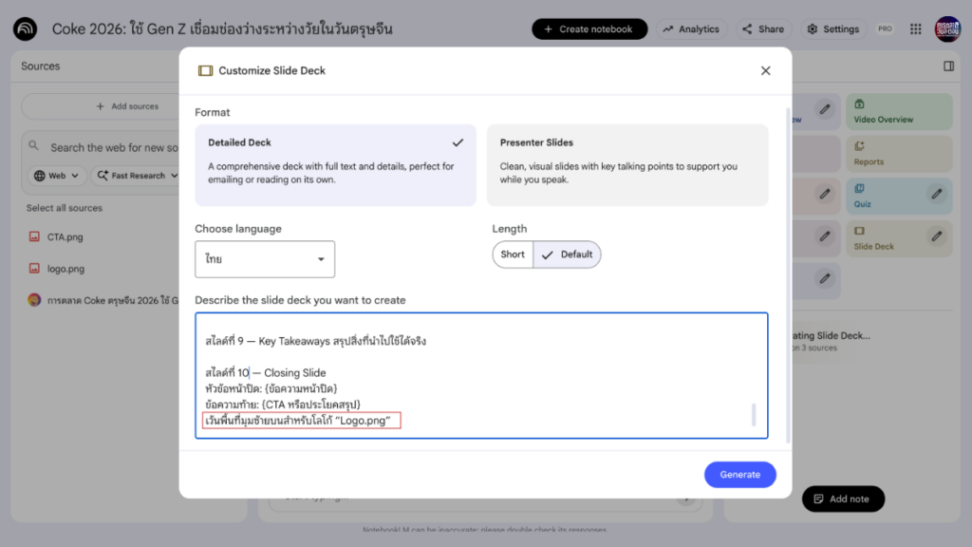Open the Choose language dropdown showing ไทย

click(x=264, y=258)
